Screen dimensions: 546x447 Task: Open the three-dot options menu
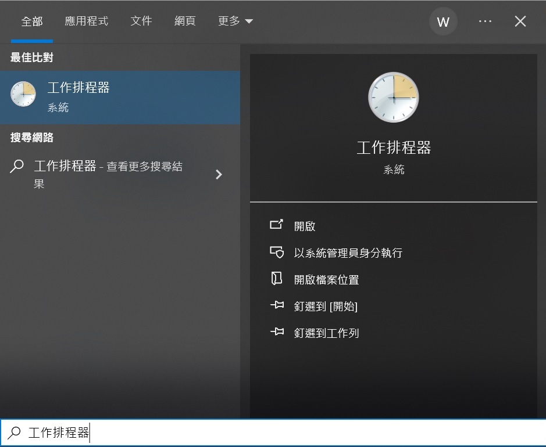click(x=485, y=21)
